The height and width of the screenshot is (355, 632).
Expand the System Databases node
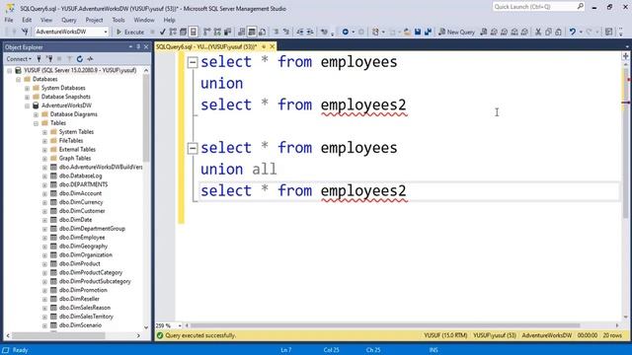point(27,88)
